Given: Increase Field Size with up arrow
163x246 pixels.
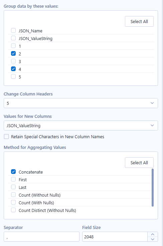Looking at the screenshot, I should point(153,234).
